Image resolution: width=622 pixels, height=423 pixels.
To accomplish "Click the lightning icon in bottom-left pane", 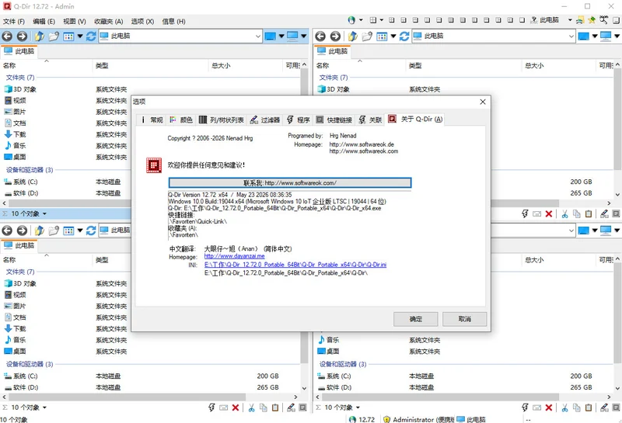I will click(x=211, y=407).
